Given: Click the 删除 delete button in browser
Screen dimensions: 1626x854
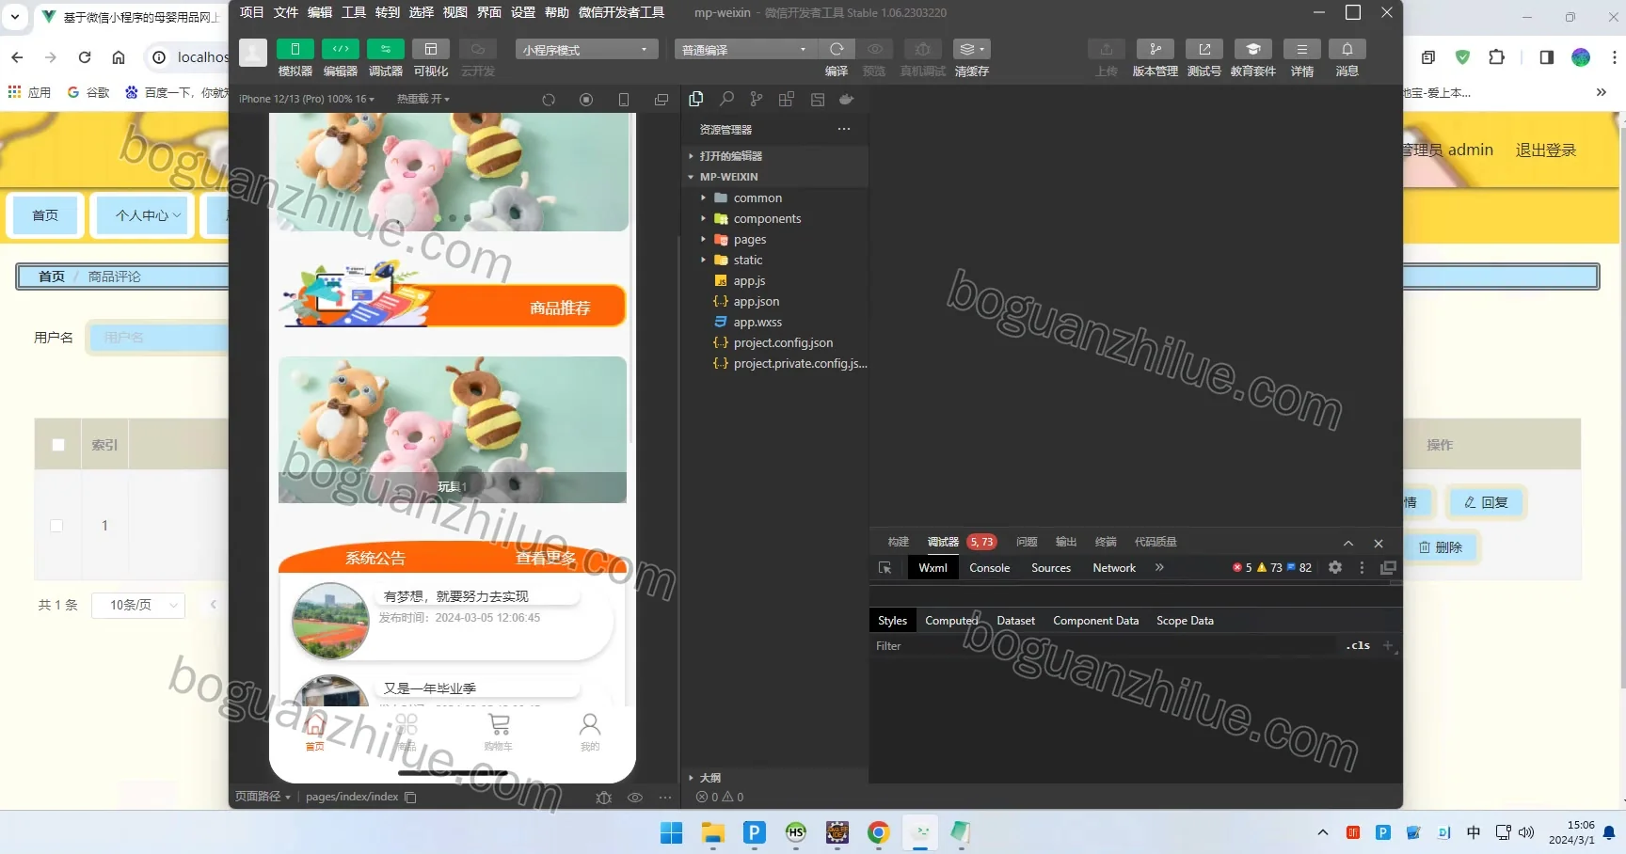Looking at the screenshot, I should coord(1441,547).
